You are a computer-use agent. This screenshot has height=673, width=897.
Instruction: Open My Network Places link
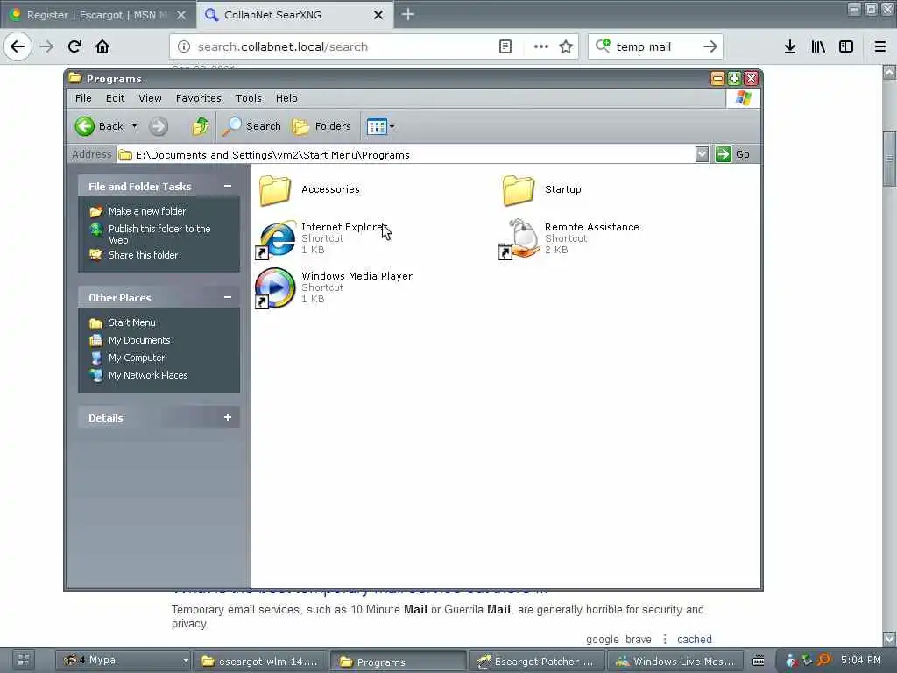click(147, 375)
